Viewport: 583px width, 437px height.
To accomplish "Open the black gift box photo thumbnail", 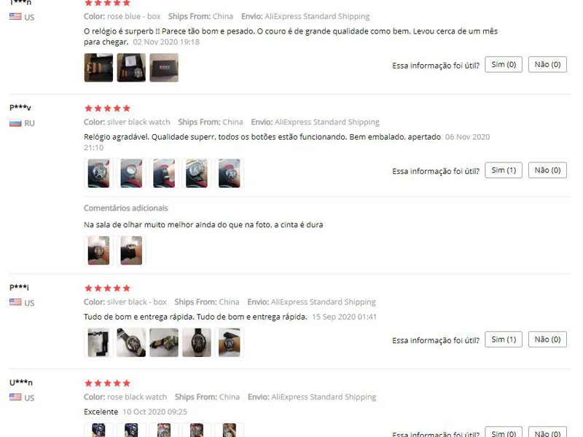I will [x=164, y=68].
